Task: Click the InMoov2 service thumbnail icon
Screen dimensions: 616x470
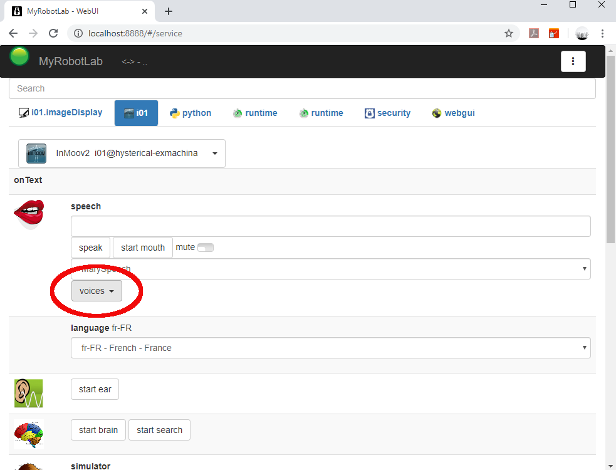Action: click(36, 154)
